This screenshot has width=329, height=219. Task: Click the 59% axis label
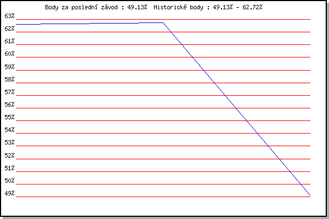9,67
